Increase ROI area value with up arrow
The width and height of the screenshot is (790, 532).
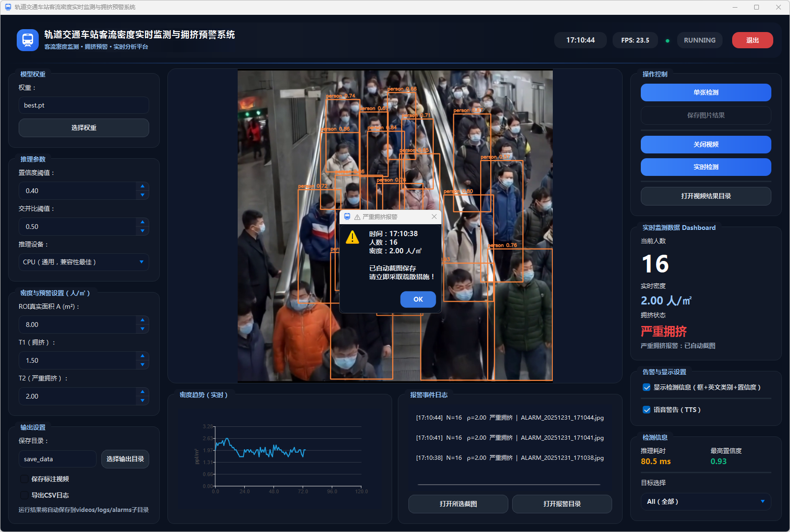[143, 320]
